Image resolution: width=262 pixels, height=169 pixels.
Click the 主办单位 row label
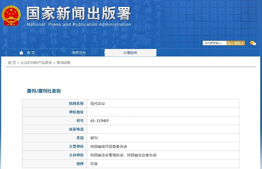click(76, 155)
